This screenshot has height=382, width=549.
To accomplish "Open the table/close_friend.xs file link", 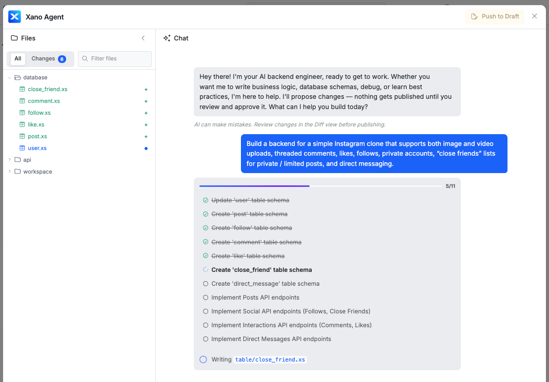I will point(270,359).
